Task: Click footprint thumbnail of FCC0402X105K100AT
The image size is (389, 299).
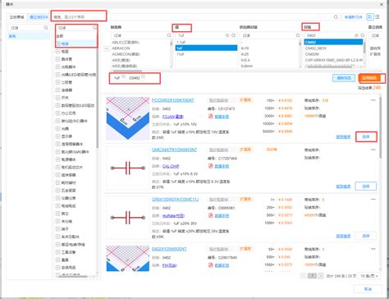Action: (x=128, y=118)
